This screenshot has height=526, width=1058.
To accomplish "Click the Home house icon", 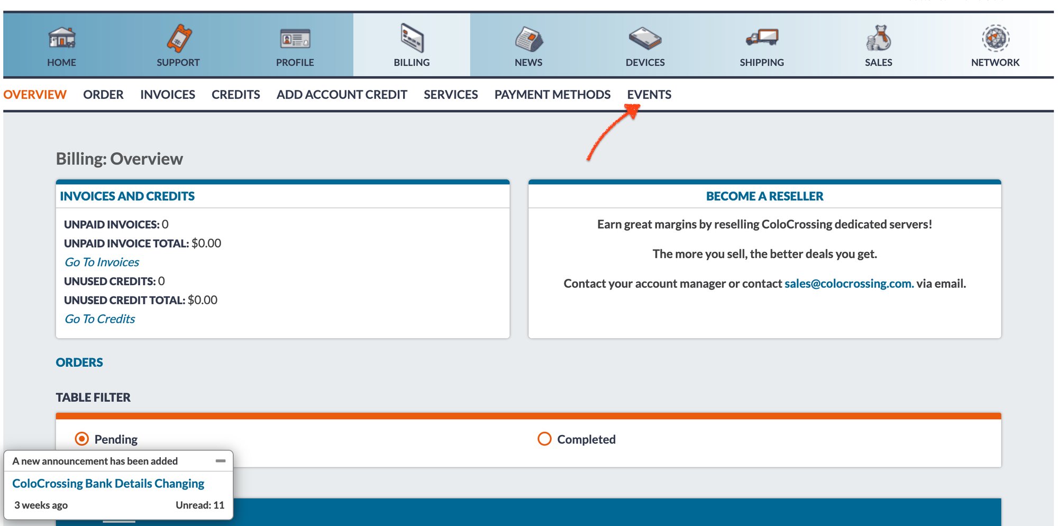I will [x=62, y=38].
